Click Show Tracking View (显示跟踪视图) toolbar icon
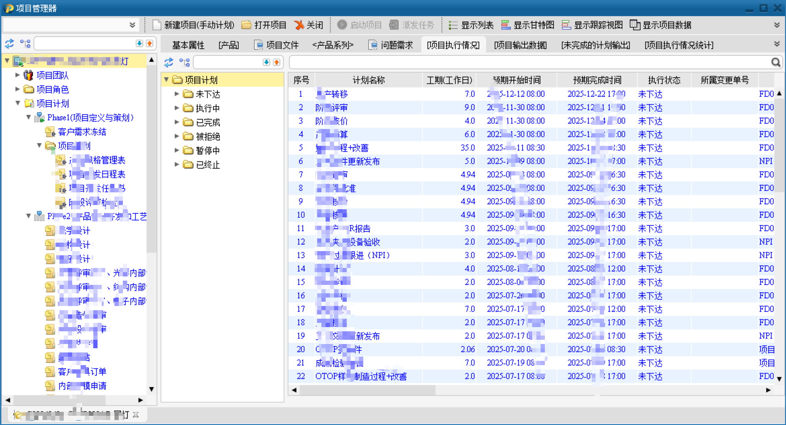This screenshot has width=786, height=425. (566, 25)
